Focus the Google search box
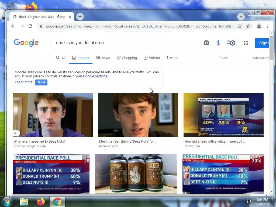Screen dimensions: 276x207 point(129,43)
